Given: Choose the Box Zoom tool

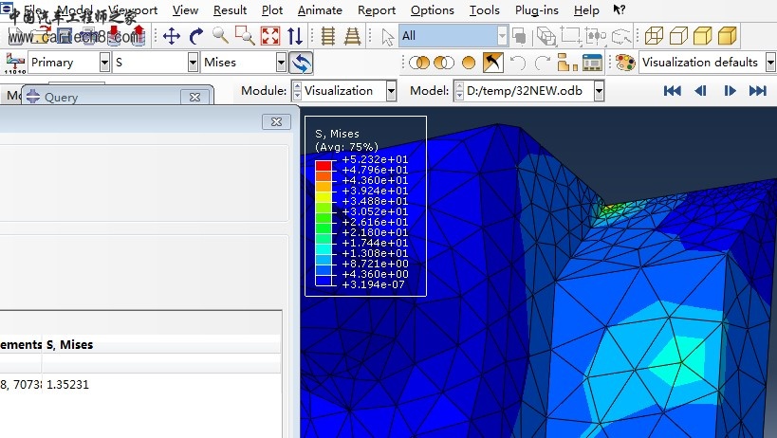Looking at the screenshot, I should tap(245, 36).
